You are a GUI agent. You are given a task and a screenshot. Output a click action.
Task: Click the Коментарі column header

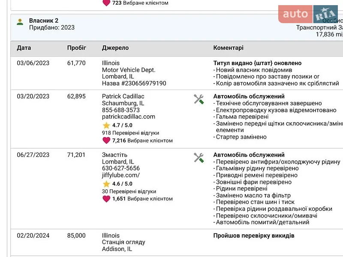pos(228,48)
